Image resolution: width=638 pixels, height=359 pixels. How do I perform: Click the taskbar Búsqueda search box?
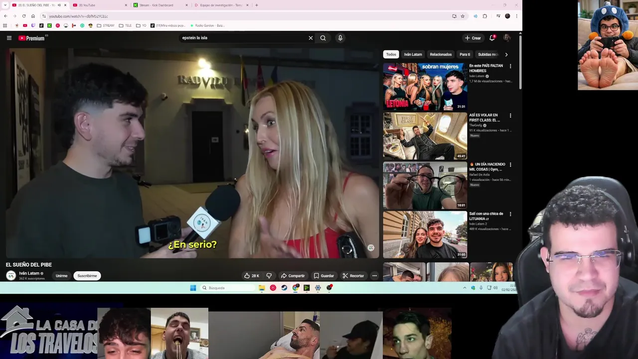click(227, 288)
